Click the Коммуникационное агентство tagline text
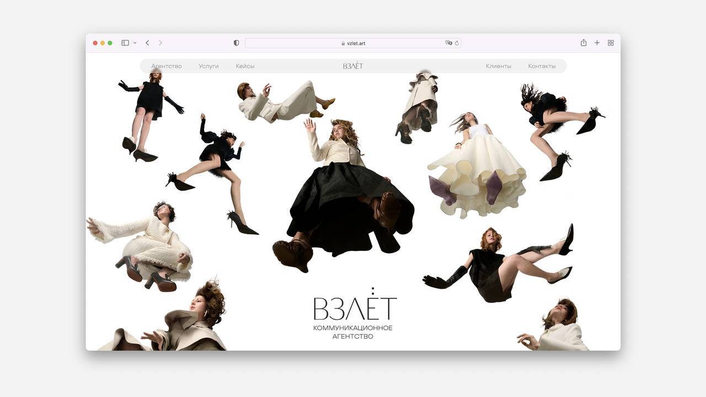 [x=353, y=332]
